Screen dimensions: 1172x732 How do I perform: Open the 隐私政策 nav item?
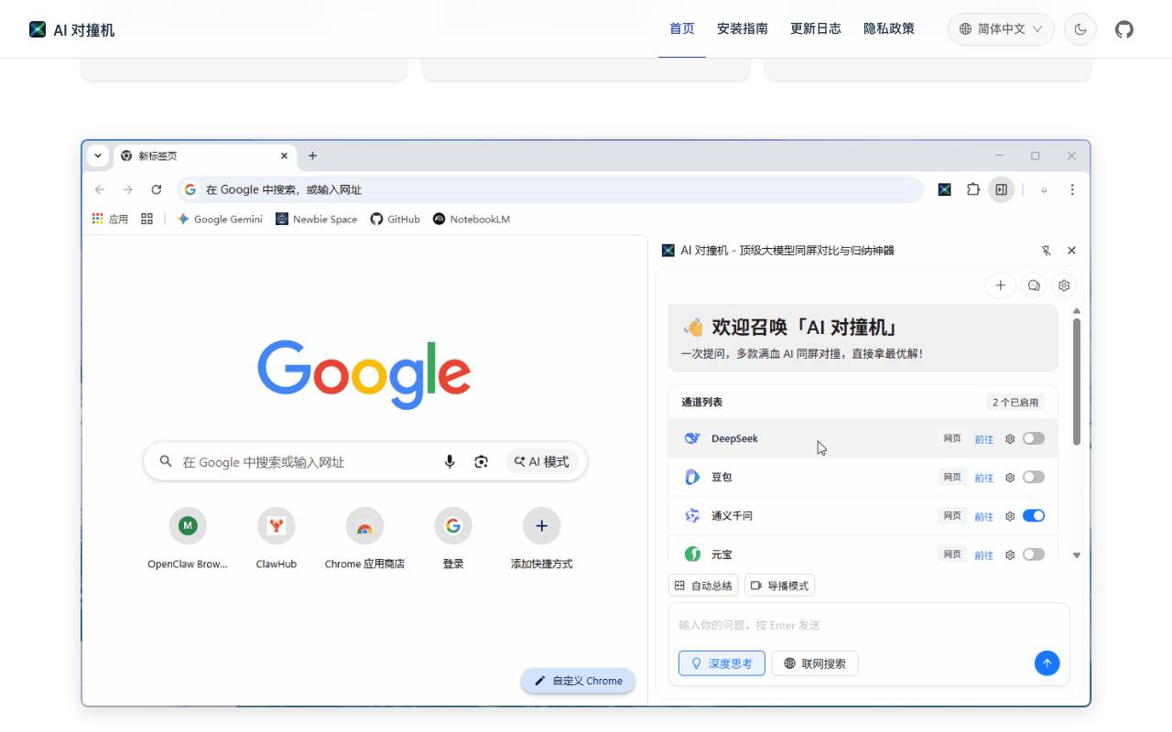pos(889,29)
